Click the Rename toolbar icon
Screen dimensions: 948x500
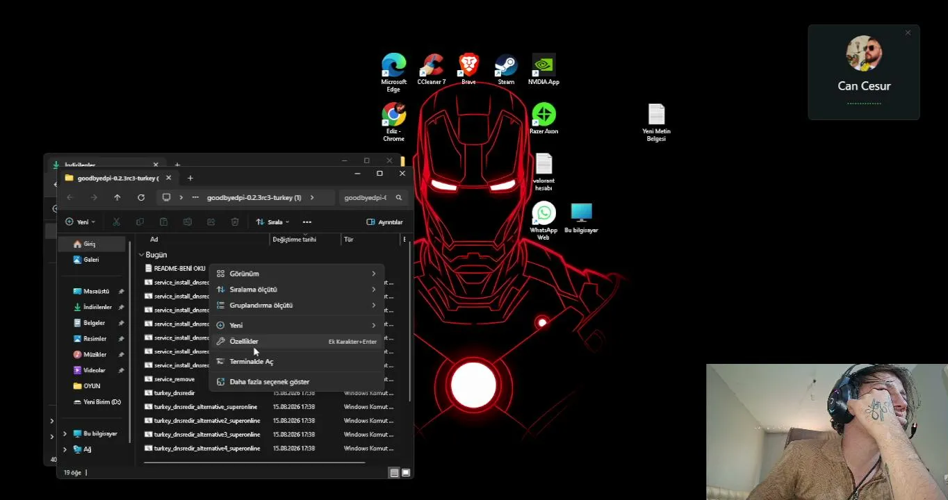(187, 222)
